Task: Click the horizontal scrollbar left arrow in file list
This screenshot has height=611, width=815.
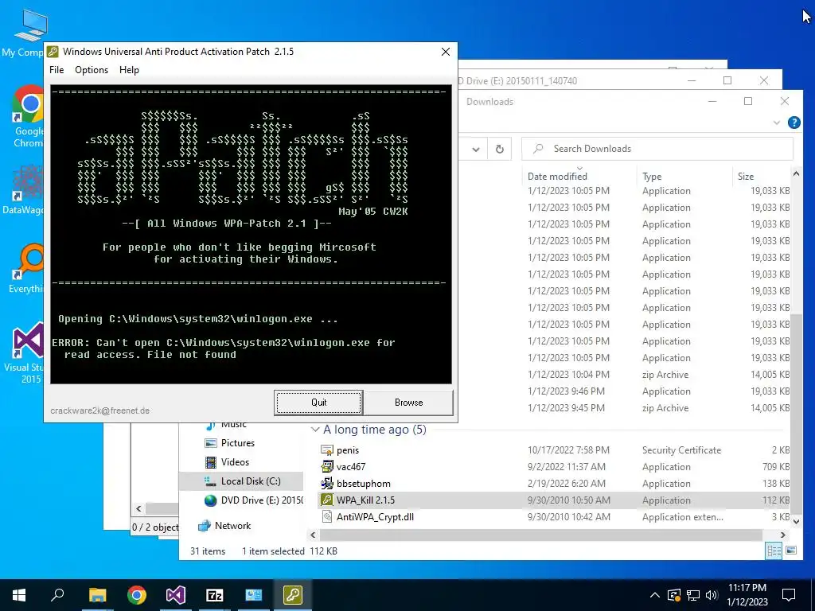Action: click(313, 535)
